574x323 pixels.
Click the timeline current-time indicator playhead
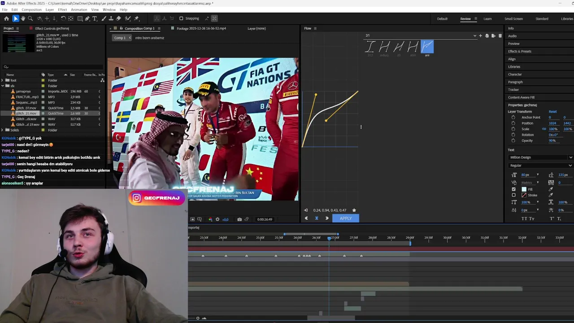329,238
